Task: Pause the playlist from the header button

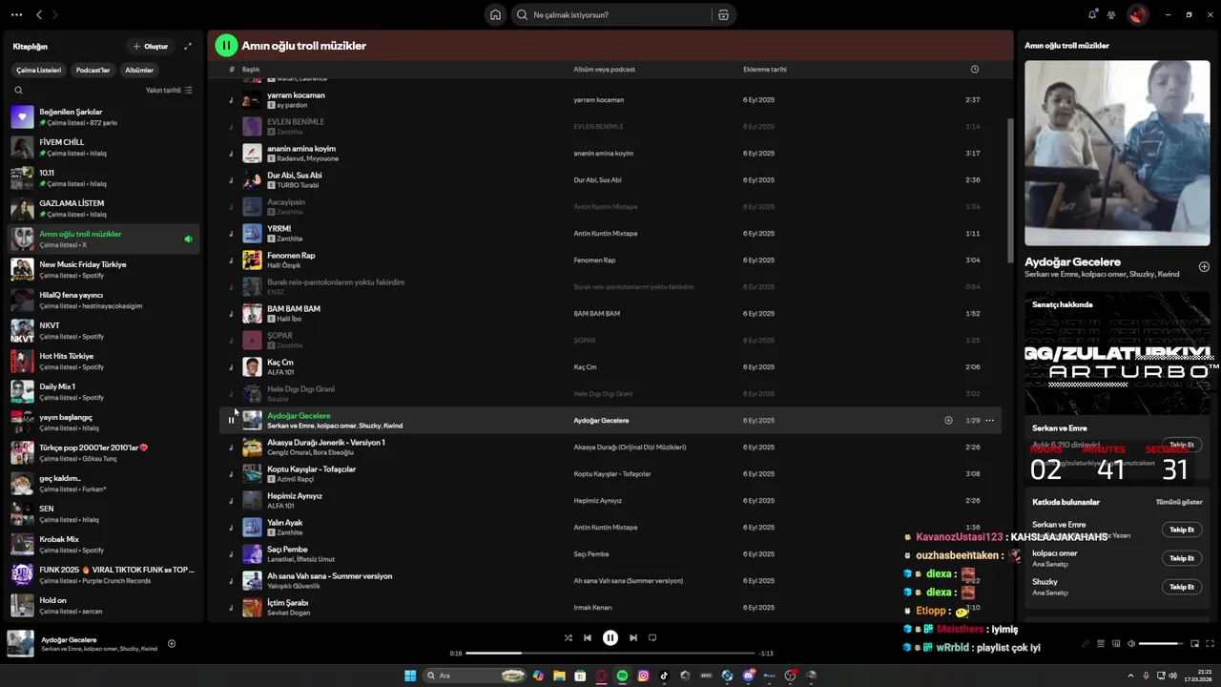Action: pos(226,45)
